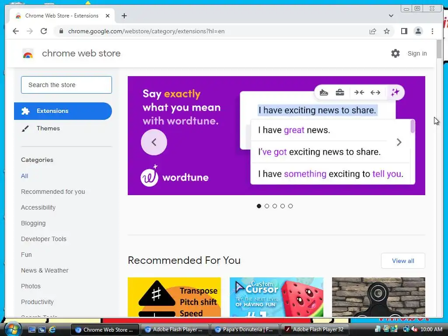Open the News & Weather category
Viewport: 448px width, 336px height.
(x=45, y=270)
